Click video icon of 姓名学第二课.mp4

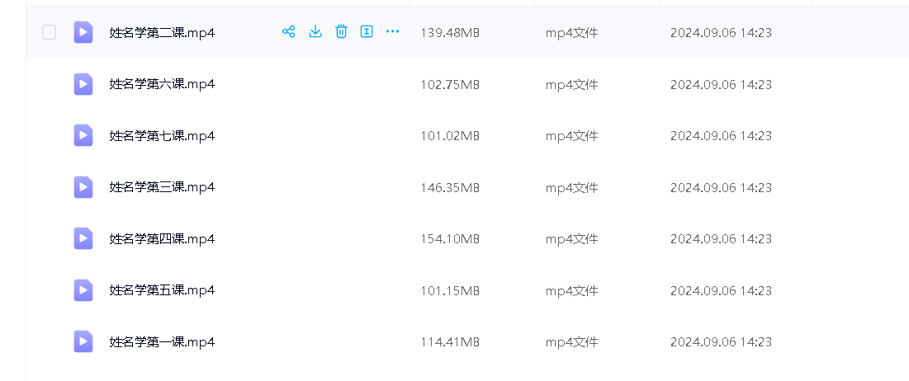[83, 32]
